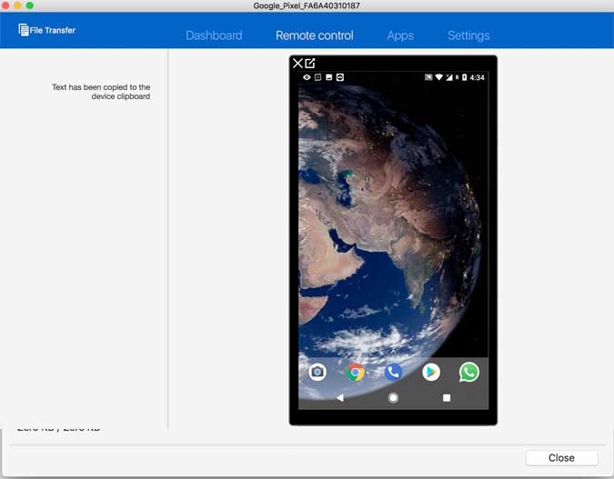The image size is (614, 479).
Task: Click the 4:34 clock on phone
Action: (x=477, y=77)
